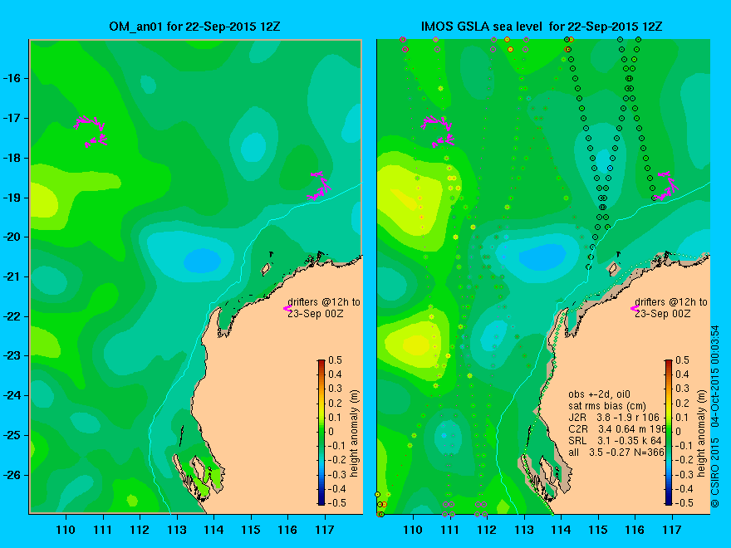Screen dimensions: 731x548
Task: Select the -19 latitude tick label
Action: [12, 198]
